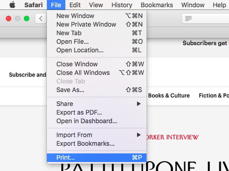This screenshot has width=229, height=171.
Task: Open the Window menu
Action: tap(193, 5)
